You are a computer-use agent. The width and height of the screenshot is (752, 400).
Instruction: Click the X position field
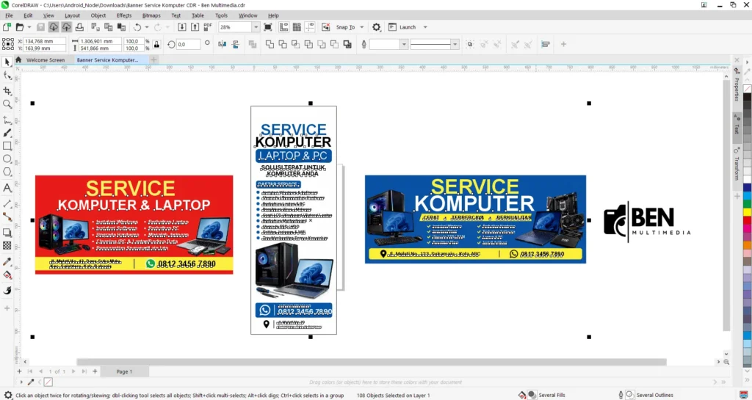tap(44, 41)
